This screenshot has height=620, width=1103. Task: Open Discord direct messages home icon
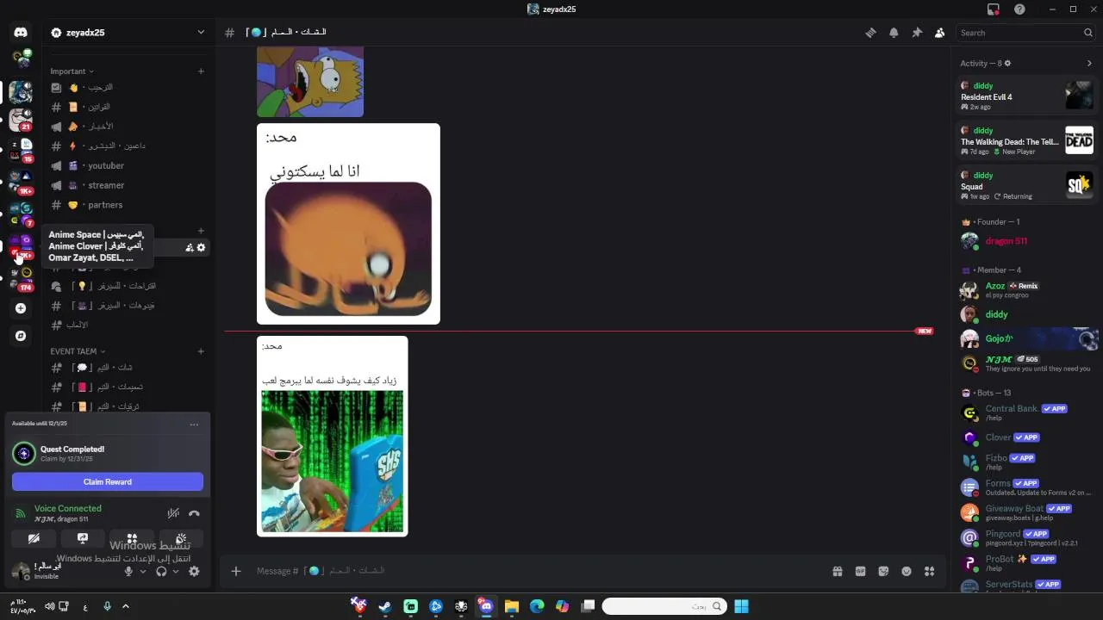[21, 33]
